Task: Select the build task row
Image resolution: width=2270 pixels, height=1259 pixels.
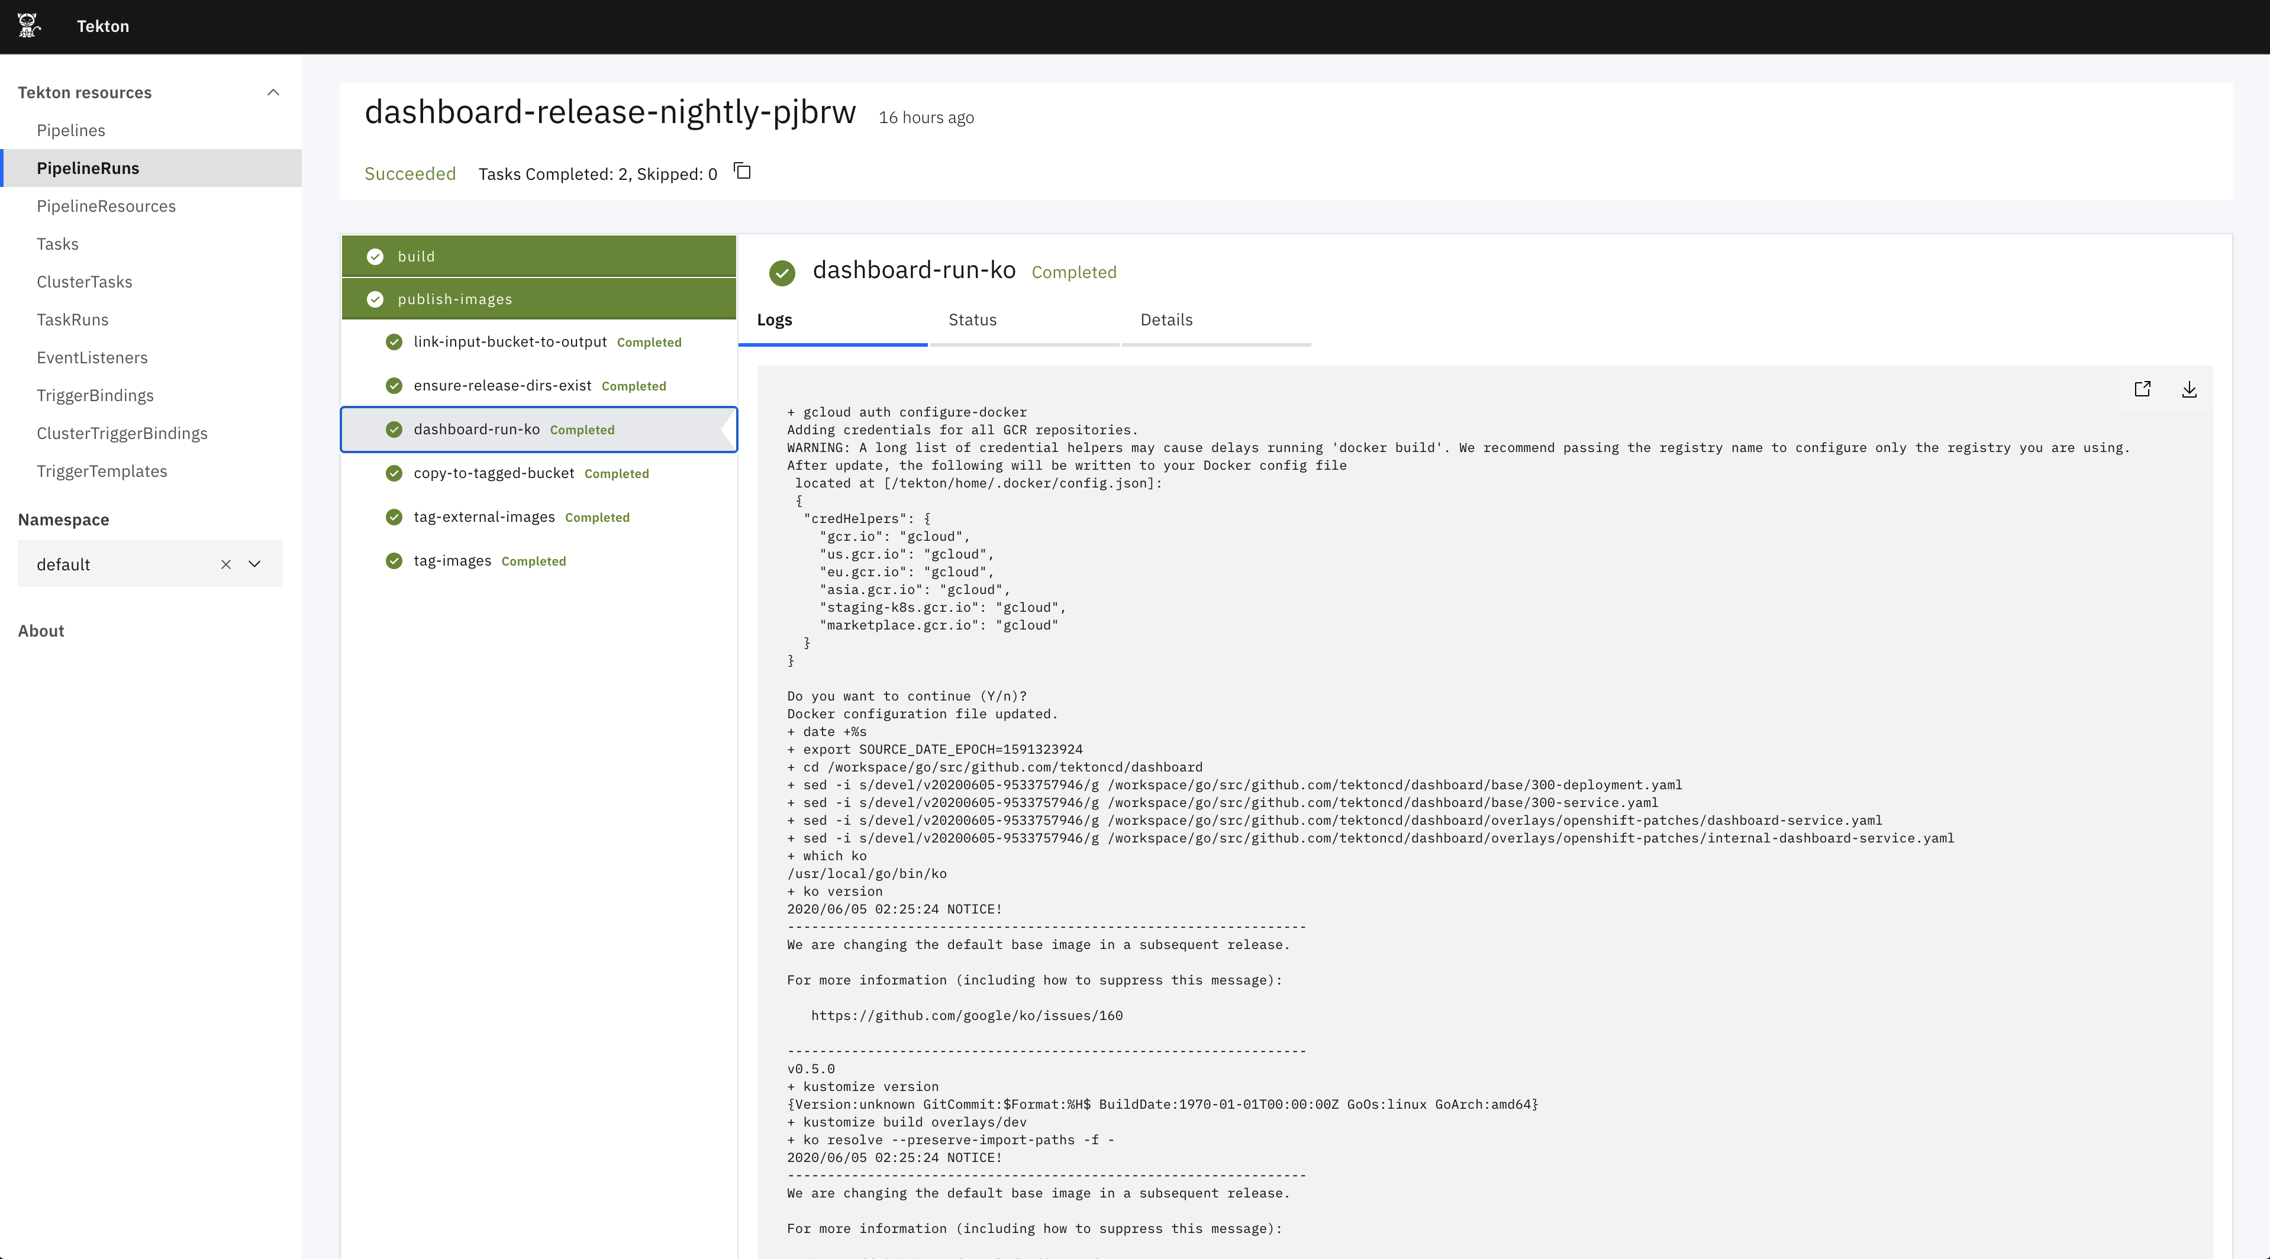Action: coord(537,256)
